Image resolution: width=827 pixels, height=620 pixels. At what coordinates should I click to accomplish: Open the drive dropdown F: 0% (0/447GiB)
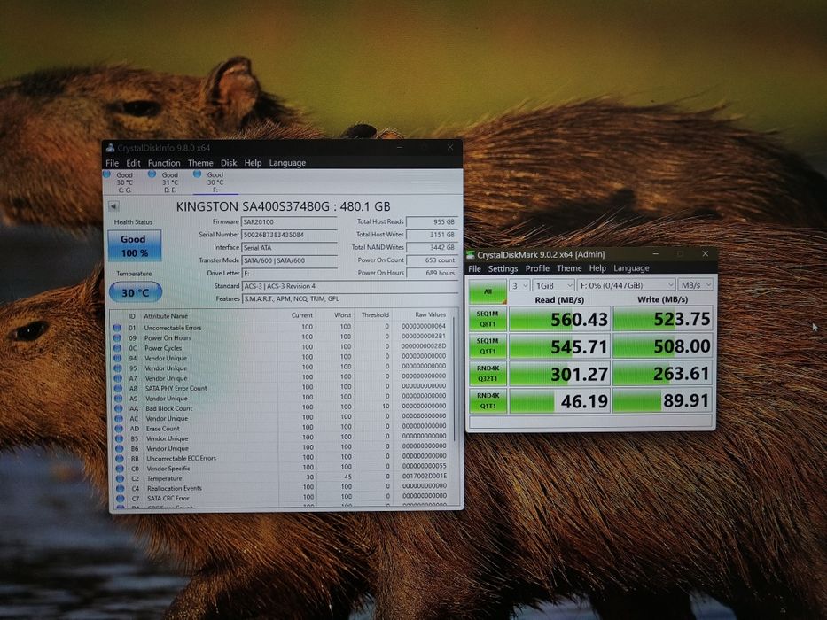(626, 285)
